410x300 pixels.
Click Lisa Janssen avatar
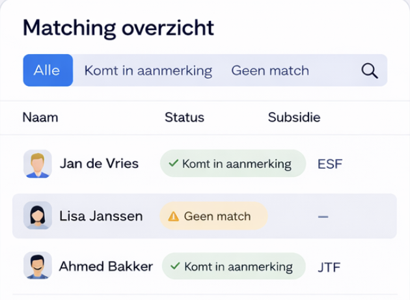click(x=37, y=215)
